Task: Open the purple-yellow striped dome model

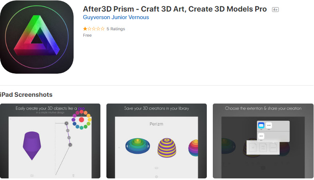Action: 167,148
